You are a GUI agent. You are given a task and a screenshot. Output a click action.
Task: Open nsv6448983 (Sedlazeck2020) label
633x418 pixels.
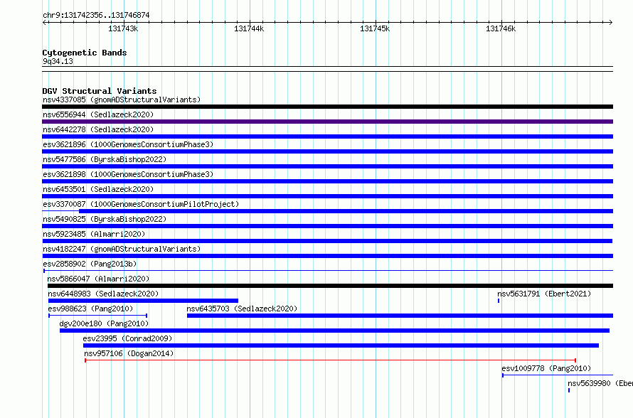pyautogui.click(x=103, y=294)
